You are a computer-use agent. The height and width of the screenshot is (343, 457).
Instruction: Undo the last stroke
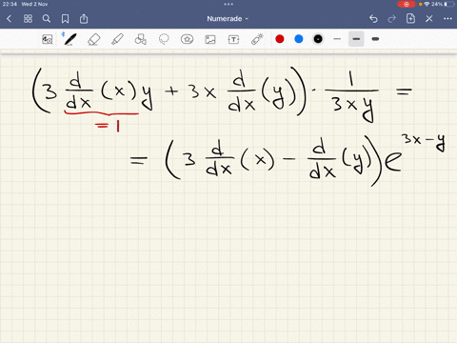(x=373, y=19)
